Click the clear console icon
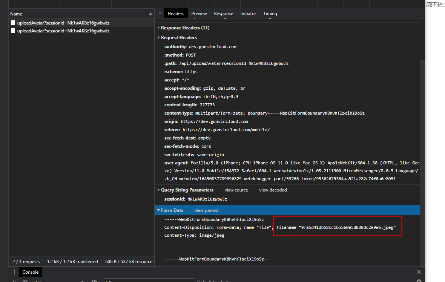This screenshot has width=445, height=282. (x=25, y=281)
